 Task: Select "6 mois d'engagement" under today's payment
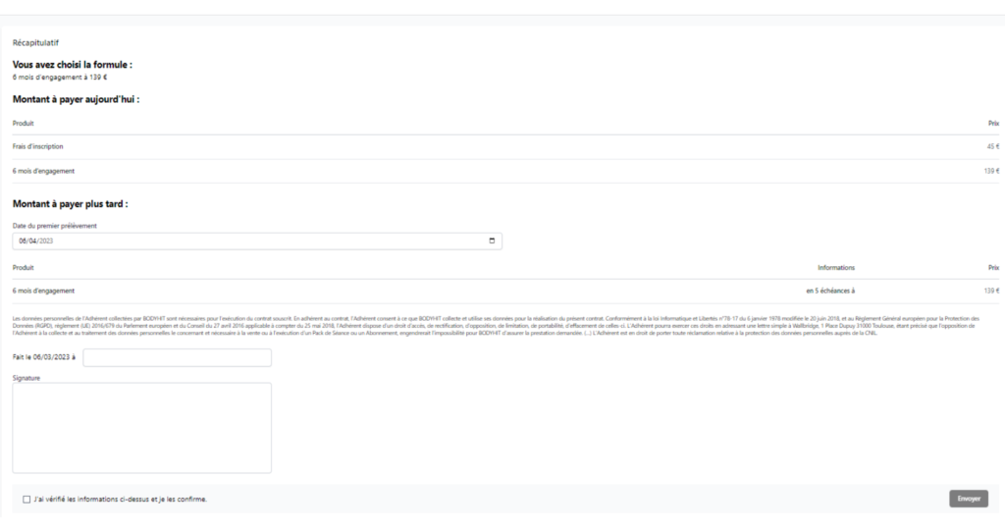44,171
